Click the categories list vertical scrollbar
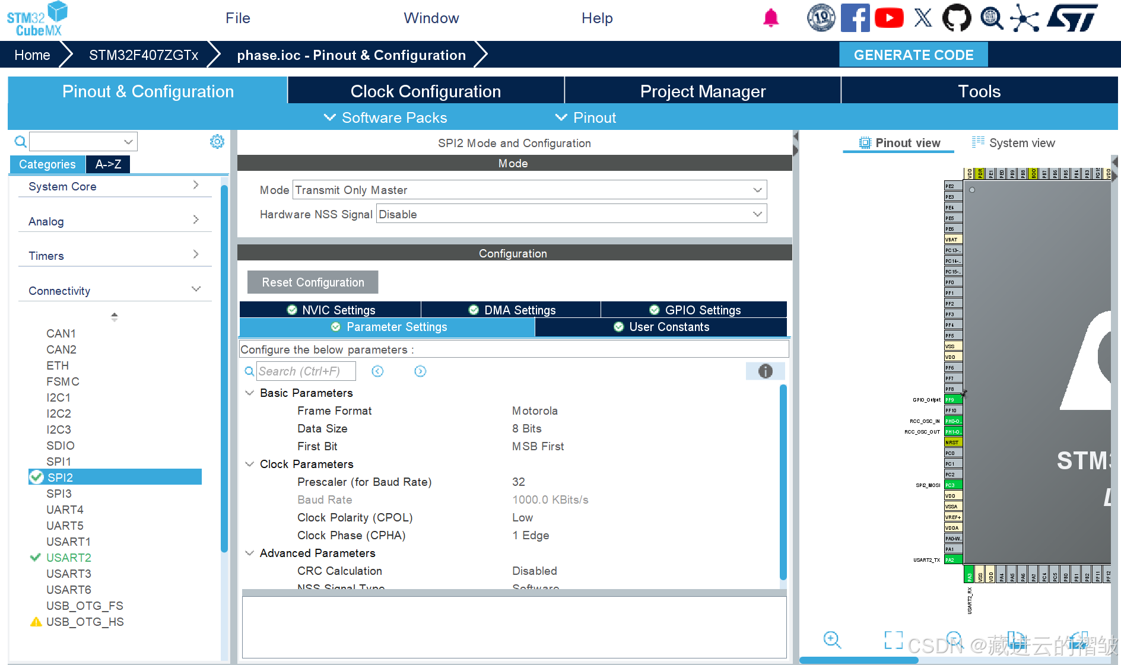The width and height of the screenshot is (1121, 665). coord(224,368)
